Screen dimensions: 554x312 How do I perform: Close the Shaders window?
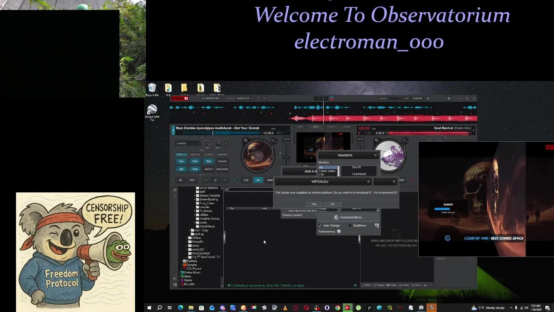pos(375,155)
